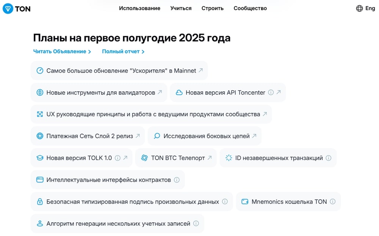Open the Использование menu
Image resolution: width=379 pixels, height=236 pixels.
pos(139,8)
